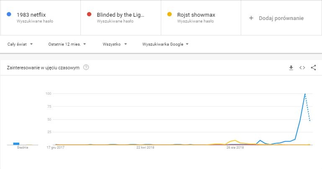Viewport: 322px width, 169px height.
Task: Edit the Blinded by the Lig... search term
Action: coord(121,15)
